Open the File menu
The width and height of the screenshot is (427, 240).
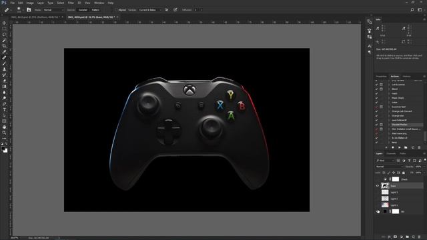coord(12,3)
